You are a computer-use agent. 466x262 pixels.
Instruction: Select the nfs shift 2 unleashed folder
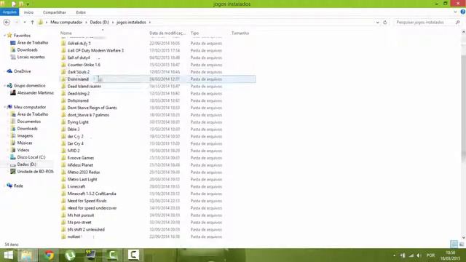86,230
